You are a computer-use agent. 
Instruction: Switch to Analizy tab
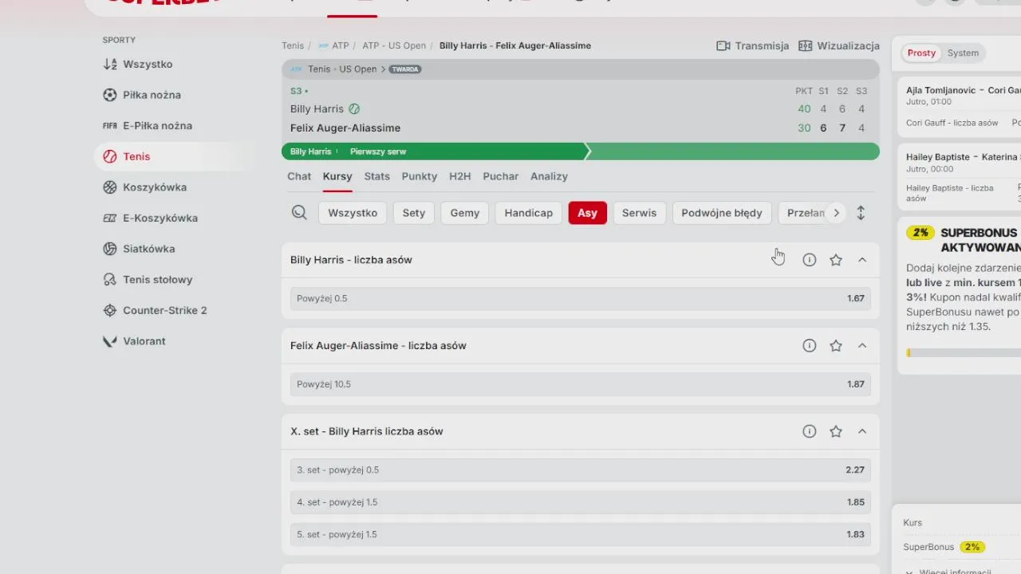pos(550,176)
